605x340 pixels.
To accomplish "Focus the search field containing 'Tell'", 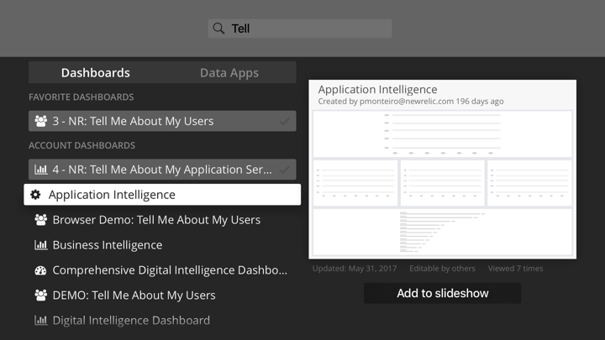I will (x=300, y=29).
